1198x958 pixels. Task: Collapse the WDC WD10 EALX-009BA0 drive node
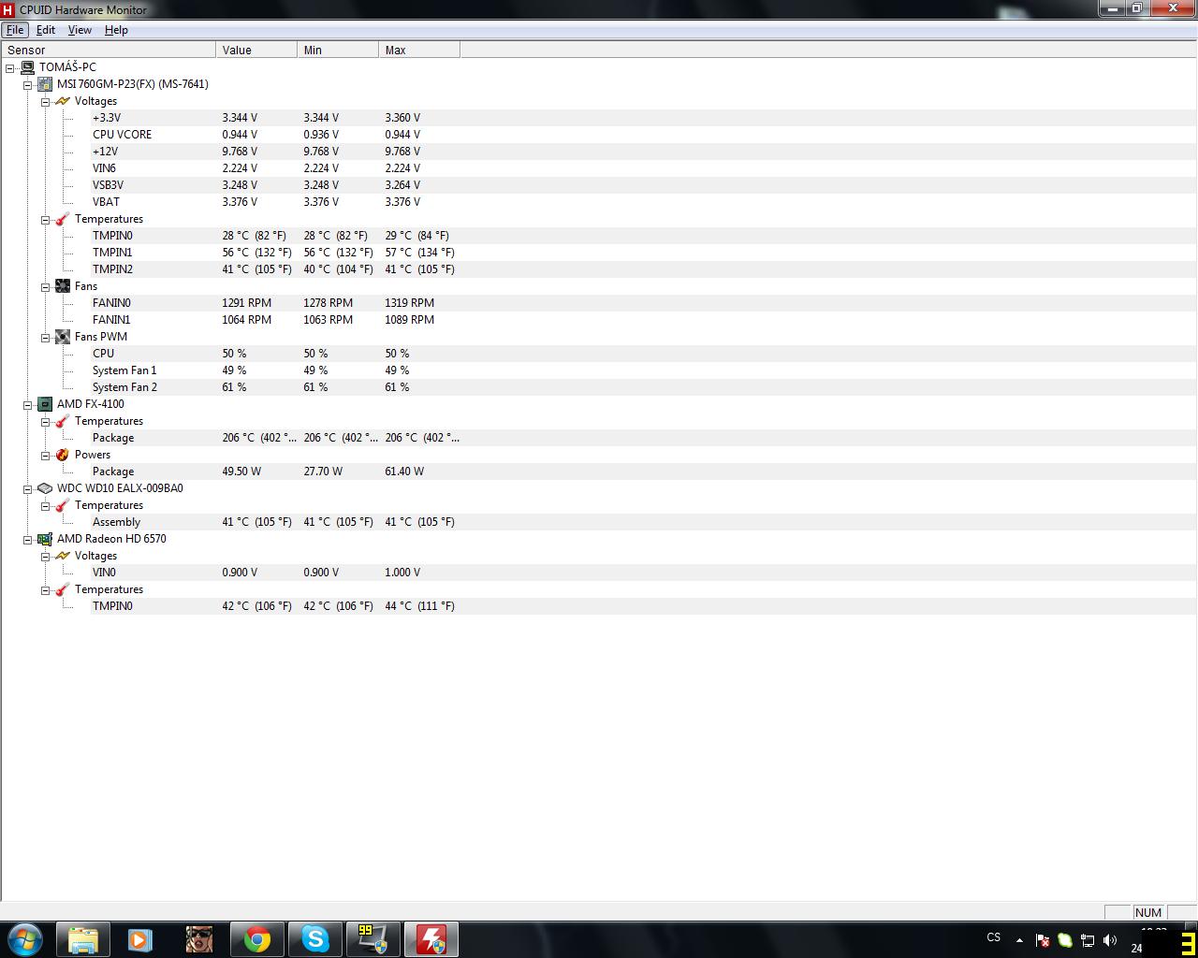click(x=28, y=488)
